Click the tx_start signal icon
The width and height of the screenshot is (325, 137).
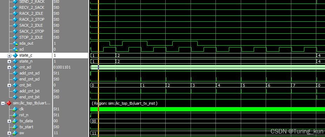point(15,127)
